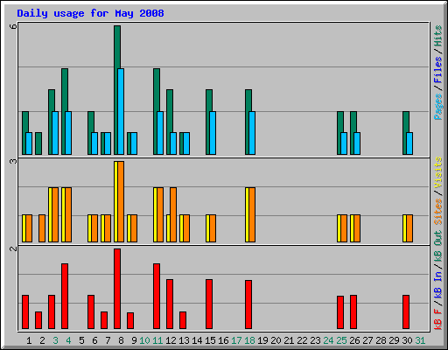Click the red kB bar for day 30

(x=406, y=311)
